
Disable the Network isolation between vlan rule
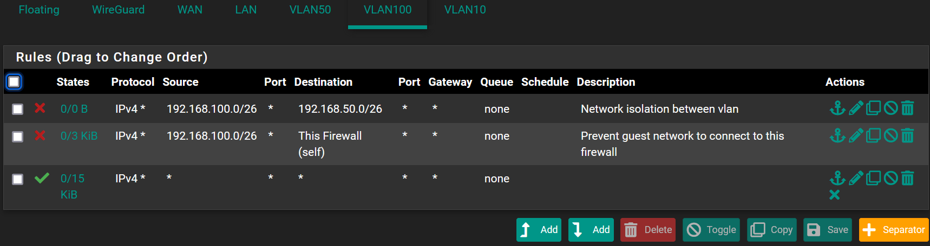click(x=890, y=108)
